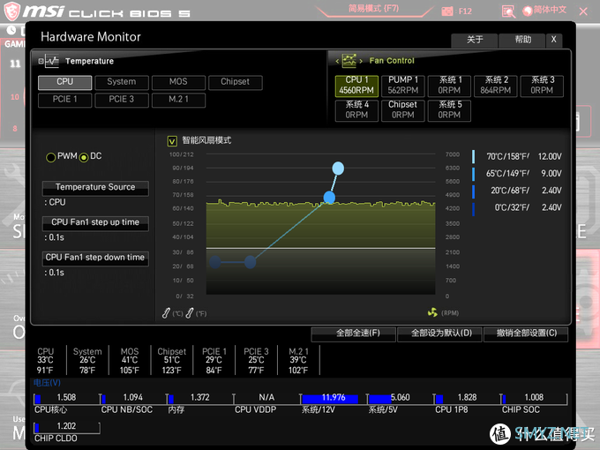The height and width of the screenshot is (450, 600).
Task: Click the 20°C/68°F 2.40V curve setting
Action: pyautogui.click(x=517, y=191)
